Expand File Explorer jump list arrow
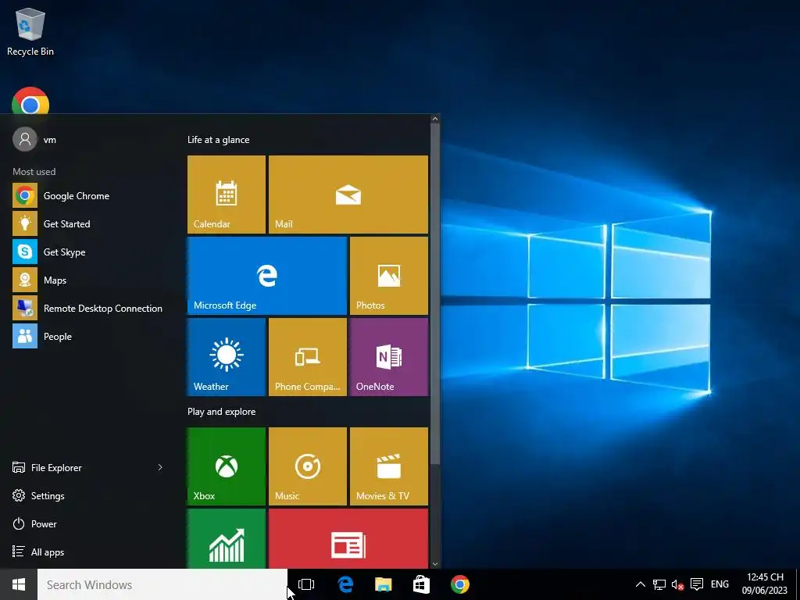This screenshot has height=600, width=800. 160,467
